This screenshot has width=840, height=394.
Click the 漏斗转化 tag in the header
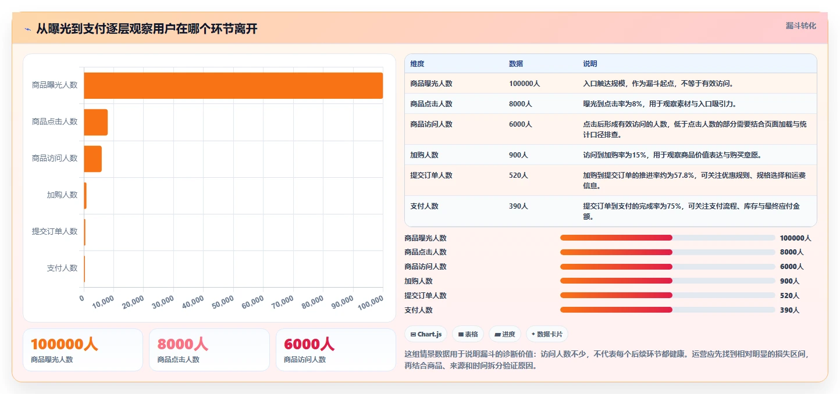click(801, 26)
